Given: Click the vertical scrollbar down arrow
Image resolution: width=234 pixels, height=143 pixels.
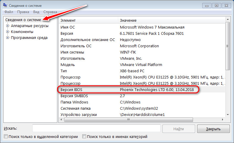Looking at the screenshot, I should click(x=227, y=115).
